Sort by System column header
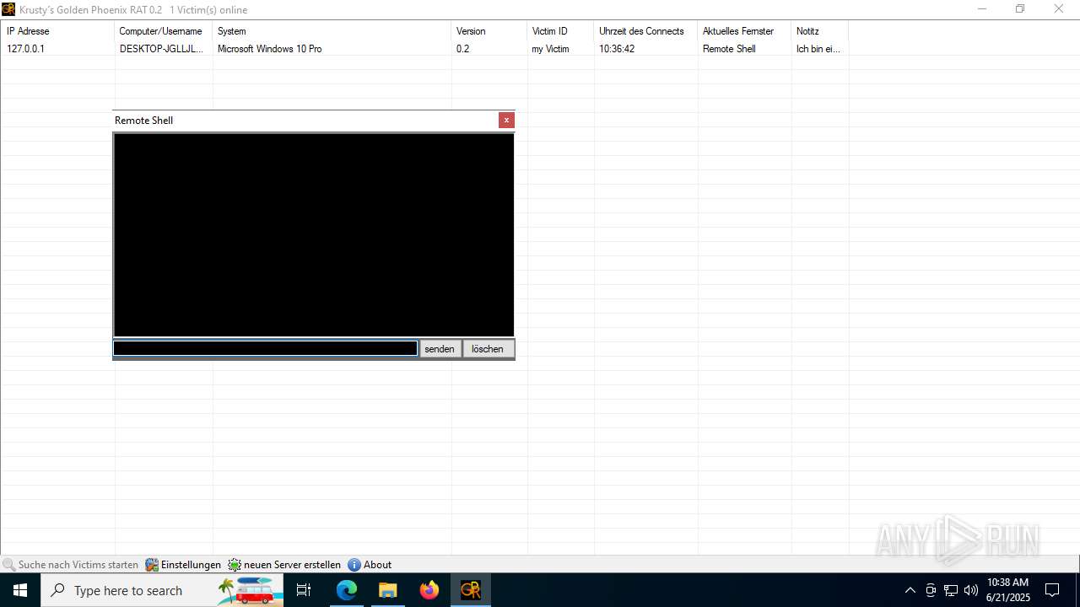 pos(332,30)
